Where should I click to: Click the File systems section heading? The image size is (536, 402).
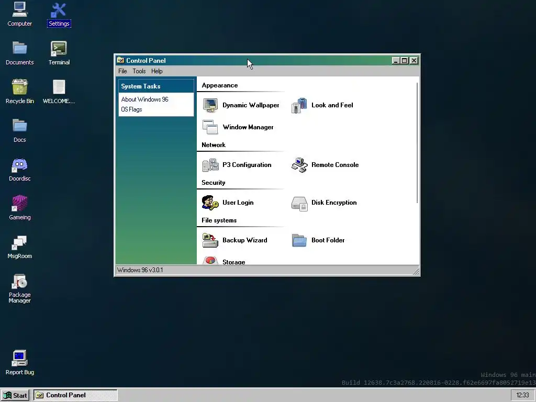tap(219, 220)
